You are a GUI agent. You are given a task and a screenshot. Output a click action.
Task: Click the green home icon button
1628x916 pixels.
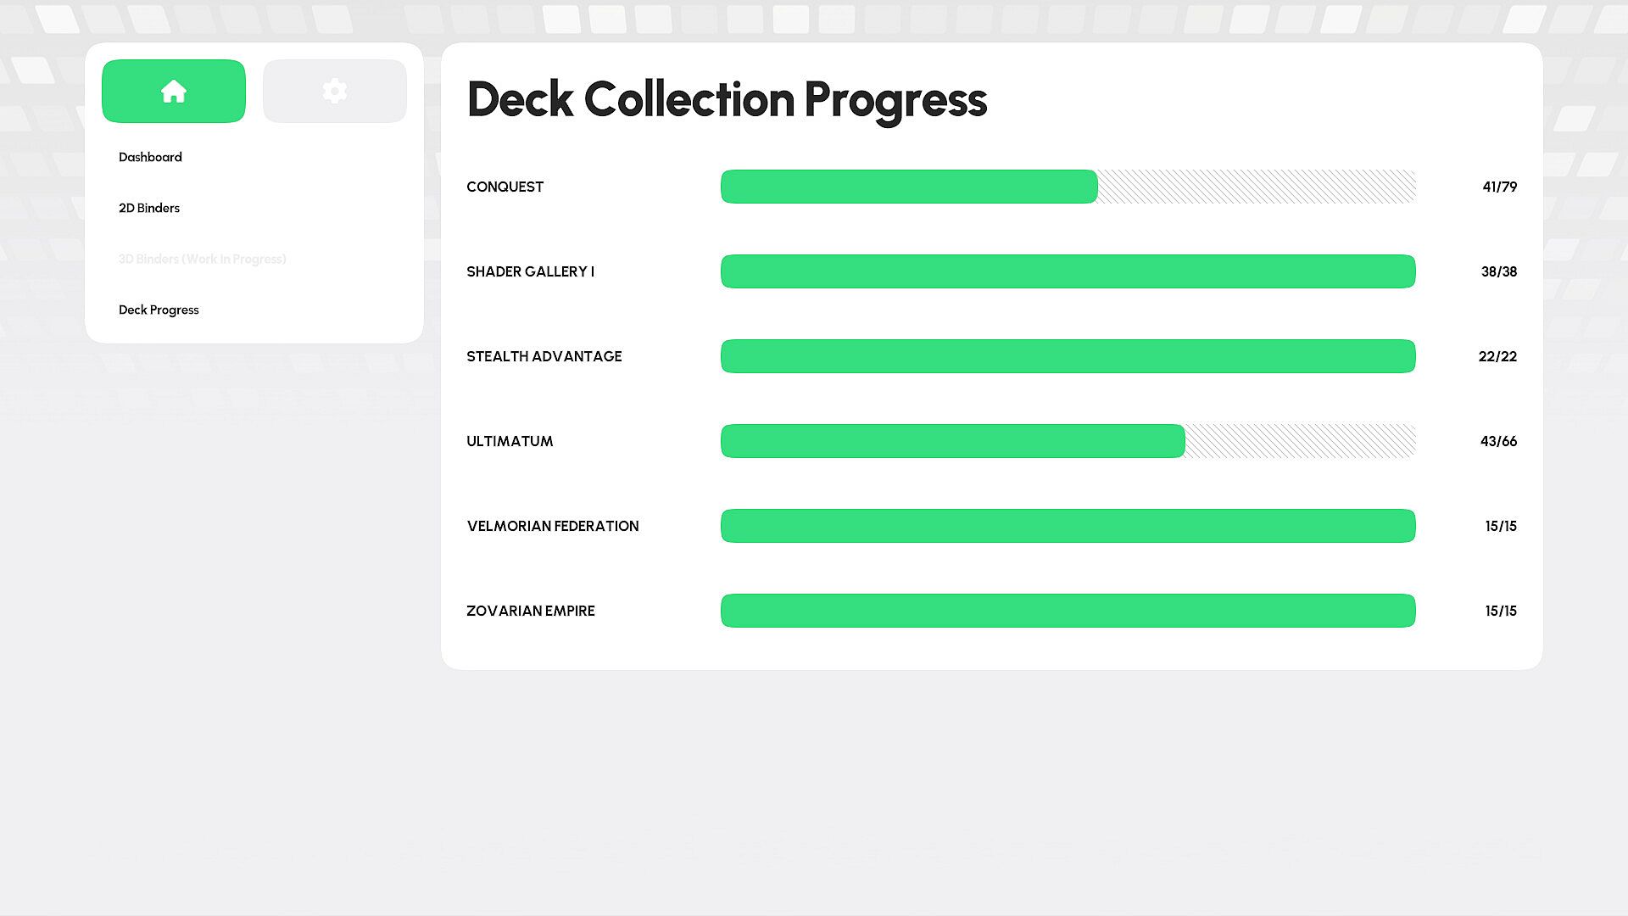pos(174,91)
